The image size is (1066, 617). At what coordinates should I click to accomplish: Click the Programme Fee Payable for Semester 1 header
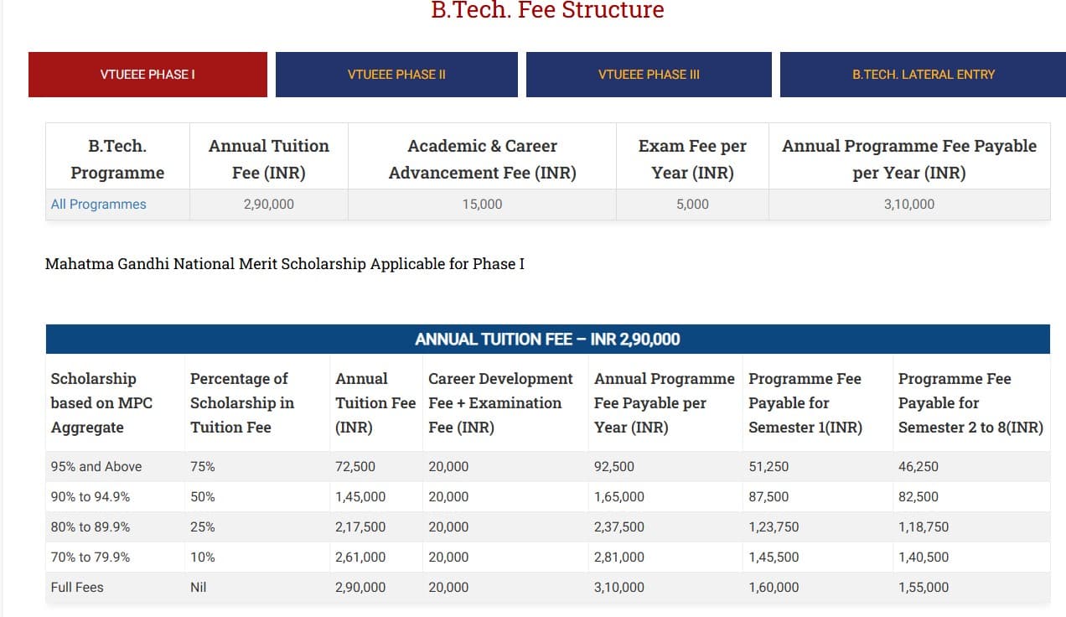[x=805, y=403]
